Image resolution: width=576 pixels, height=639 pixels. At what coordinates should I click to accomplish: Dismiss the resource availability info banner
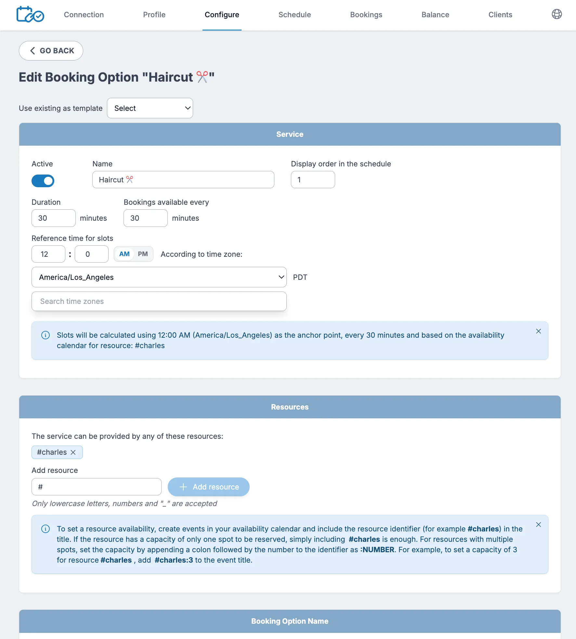[538, 524]
